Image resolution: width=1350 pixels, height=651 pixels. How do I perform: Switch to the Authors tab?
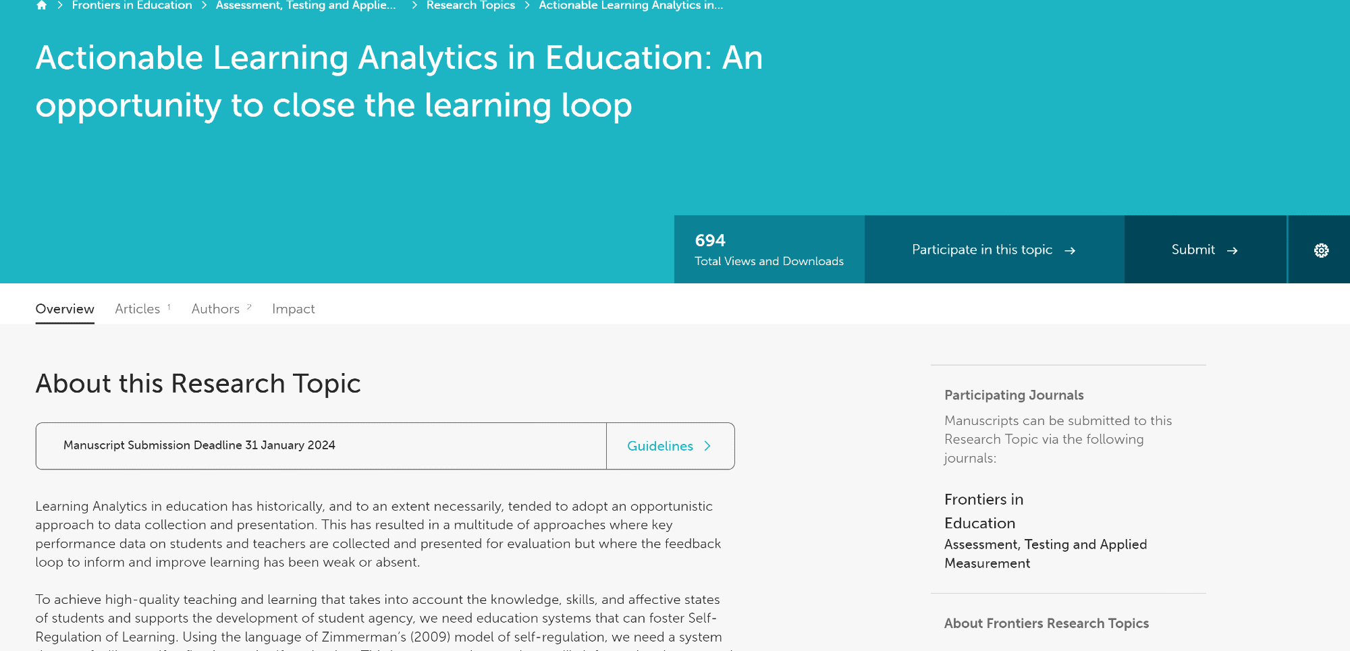215,309
